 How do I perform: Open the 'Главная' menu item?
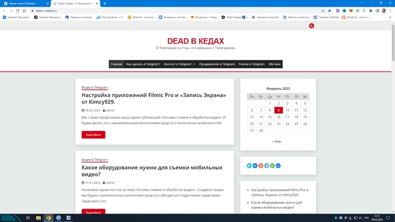pyautogui.click(x=117, y=64)
